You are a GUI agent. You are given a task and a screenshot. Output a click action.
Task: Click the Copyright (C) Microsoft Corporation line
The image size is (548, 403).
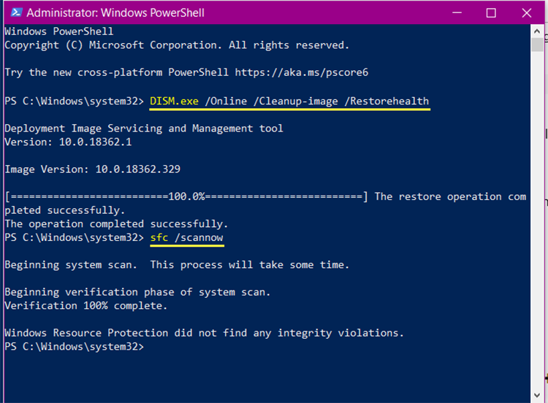tap(177, 45)
